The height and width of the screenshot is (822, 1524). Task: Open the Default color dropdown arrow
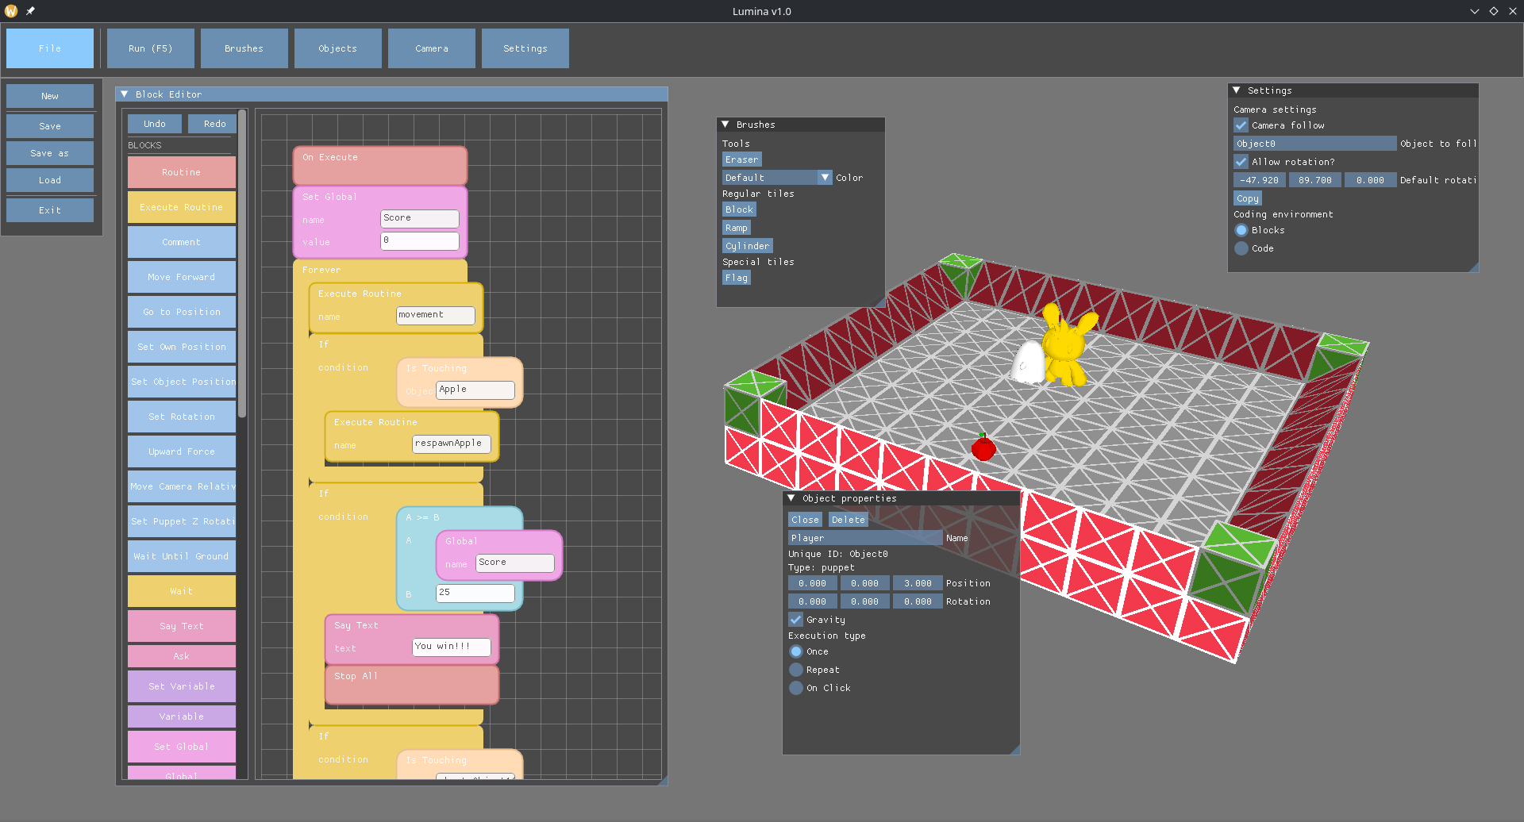pyautogui.click(x=825, y=178)
